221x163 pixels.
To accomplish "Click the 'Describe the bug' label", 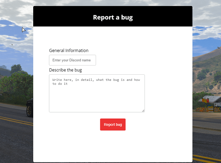I will click(65, 70).
